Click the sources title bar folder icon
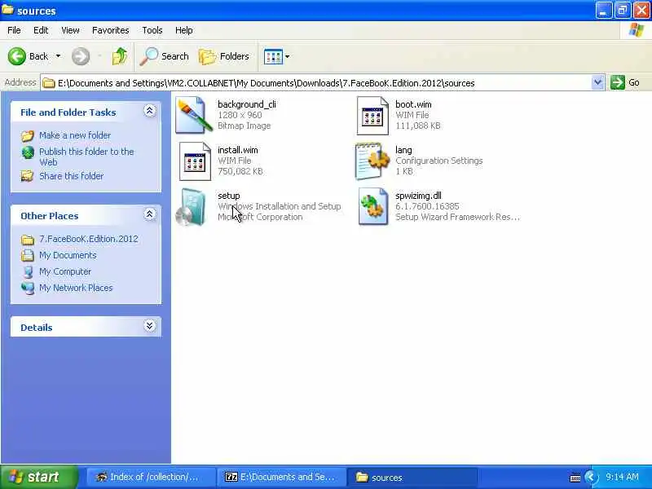 pyautogui.click(x=7, y=10)
